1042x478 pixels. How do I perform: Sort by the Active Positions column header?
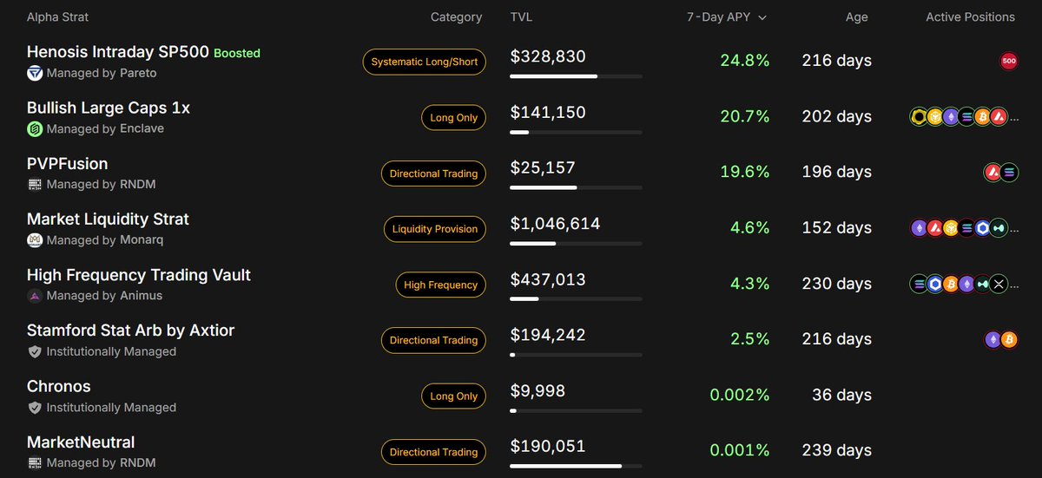click(x=970, y=16)
